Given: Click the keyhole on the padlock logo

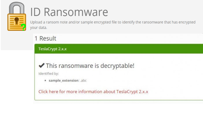Looking at the screenshot, I should [17, 21].
